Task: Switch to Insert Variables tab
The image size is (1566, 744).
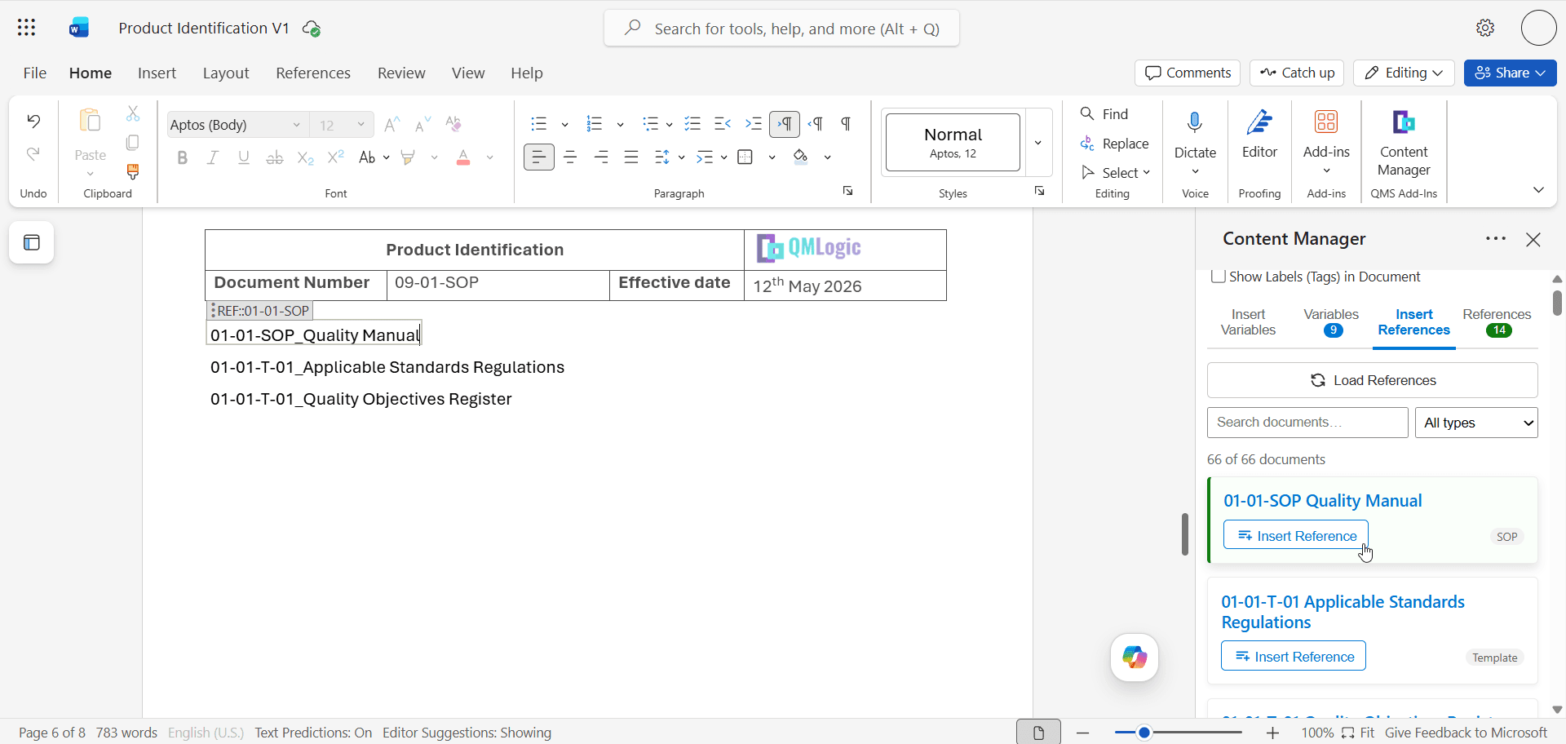Action: [1248, 322]
